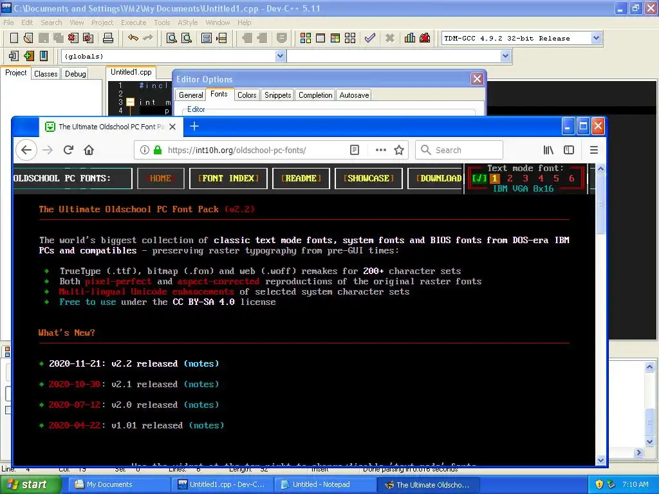Image resolution: width=659 pixels, height=494 pixels.
Task: Switch to the Colors tab in Editor Options
Action: click(246, 95)
